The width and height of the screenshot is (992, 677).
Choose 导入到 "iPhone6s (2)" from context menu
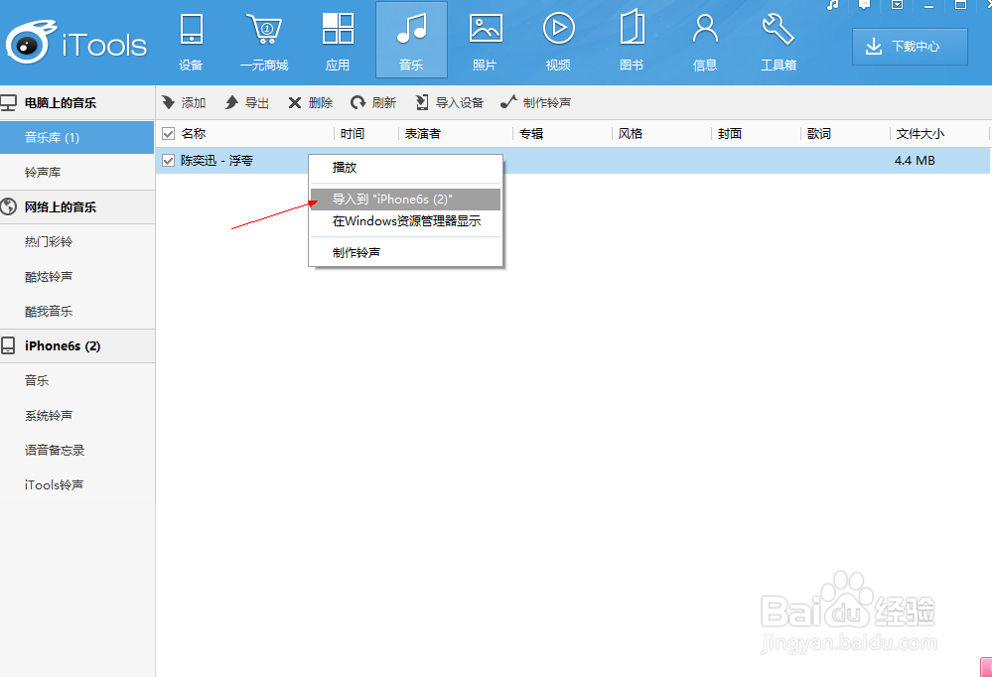(x=405, y=200)
